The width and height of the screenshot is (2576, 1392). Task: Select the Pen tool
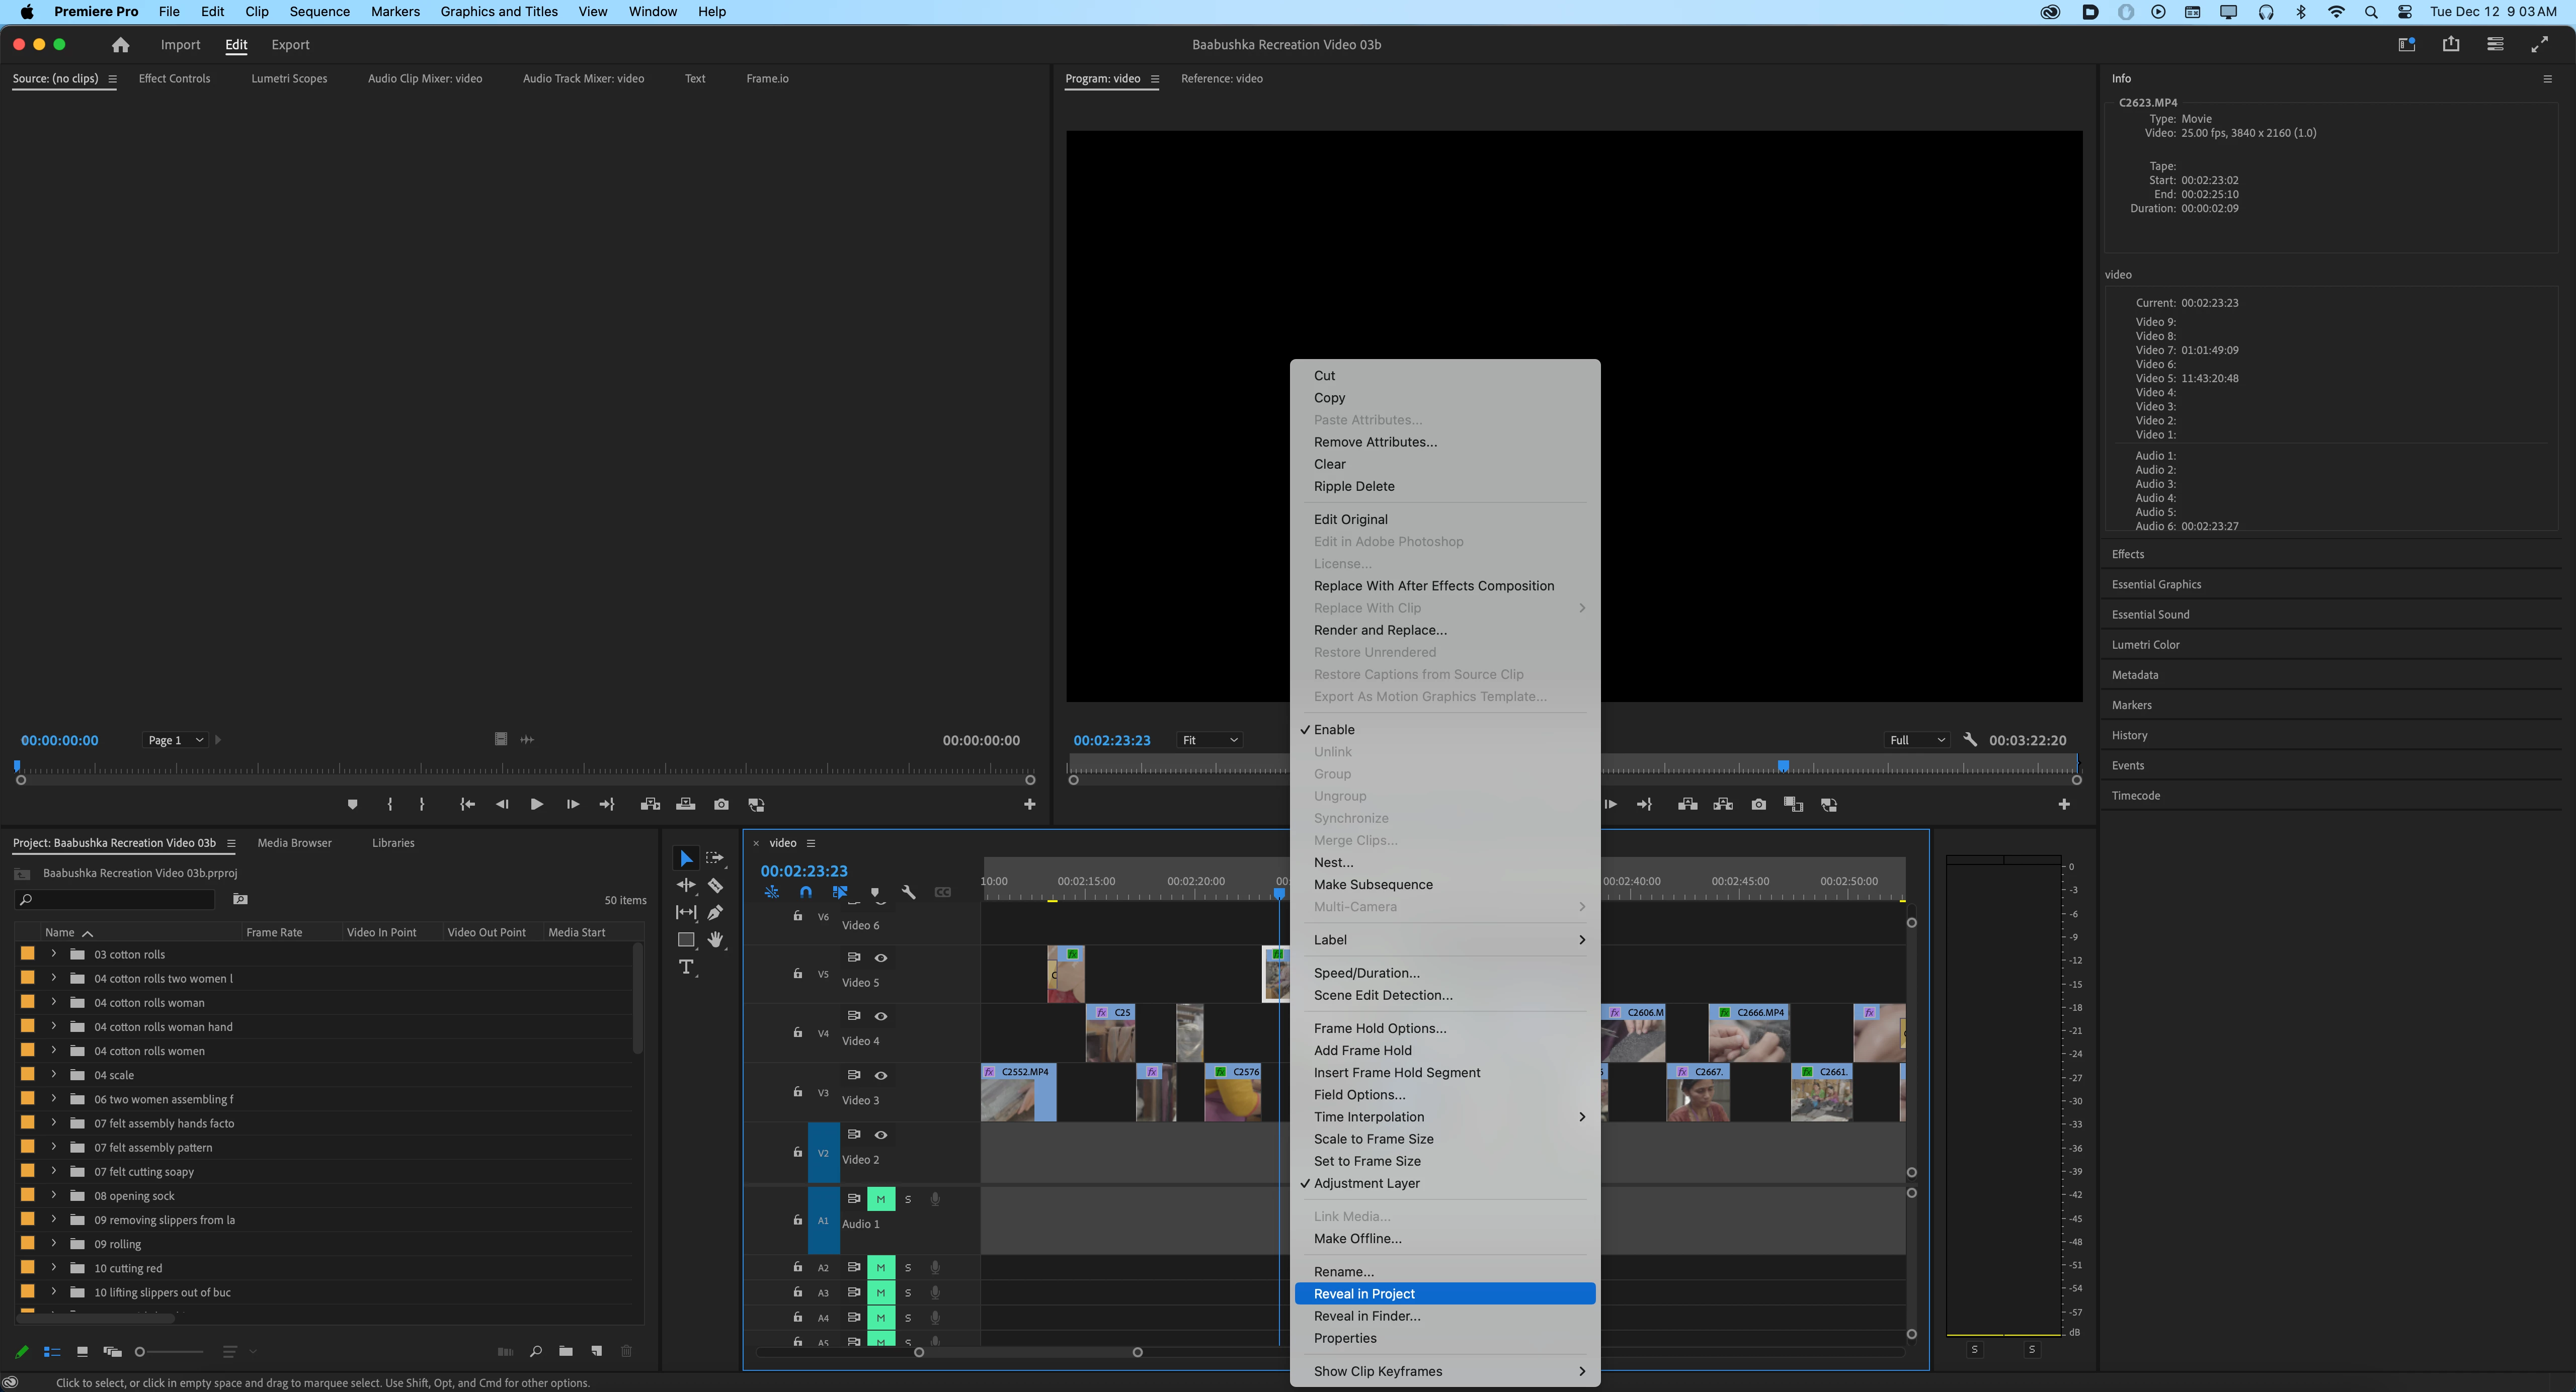point(715,912)
